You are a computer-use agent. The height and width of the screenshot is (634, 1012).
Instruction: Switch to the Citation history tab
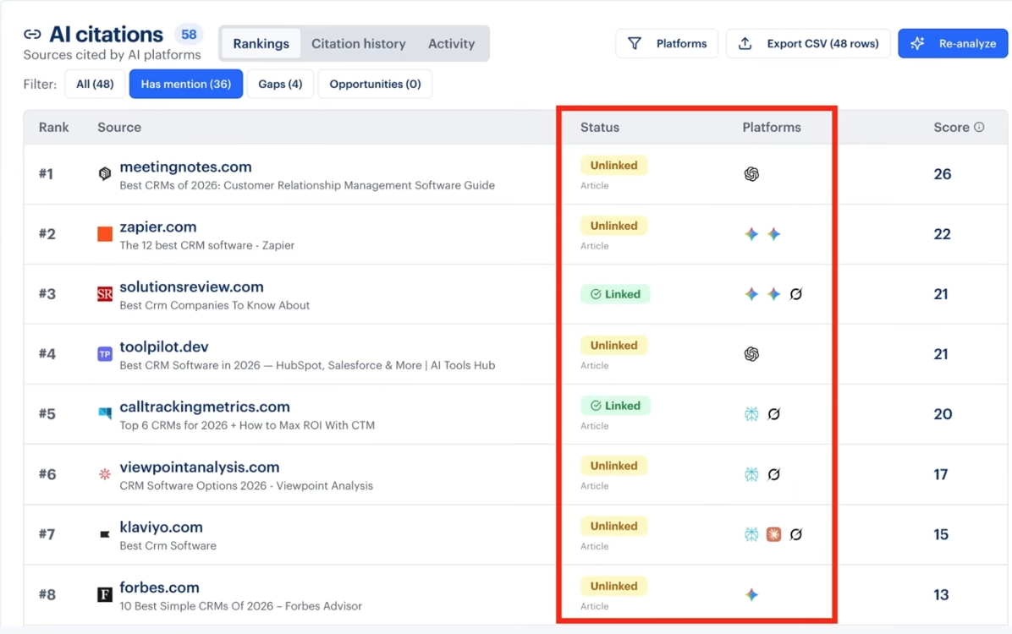pos(358,43)
